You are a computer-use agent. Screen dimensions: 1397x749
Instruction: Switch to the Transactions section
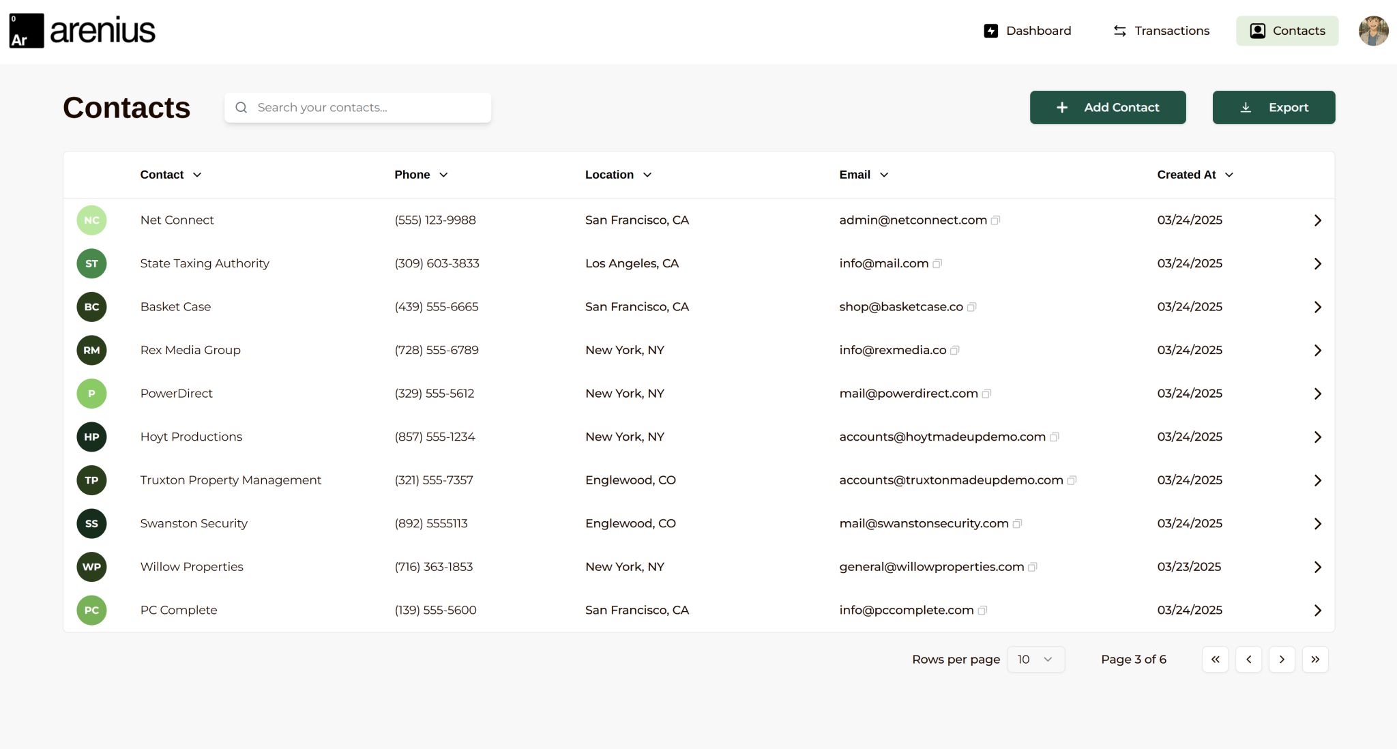point(1171,31)
